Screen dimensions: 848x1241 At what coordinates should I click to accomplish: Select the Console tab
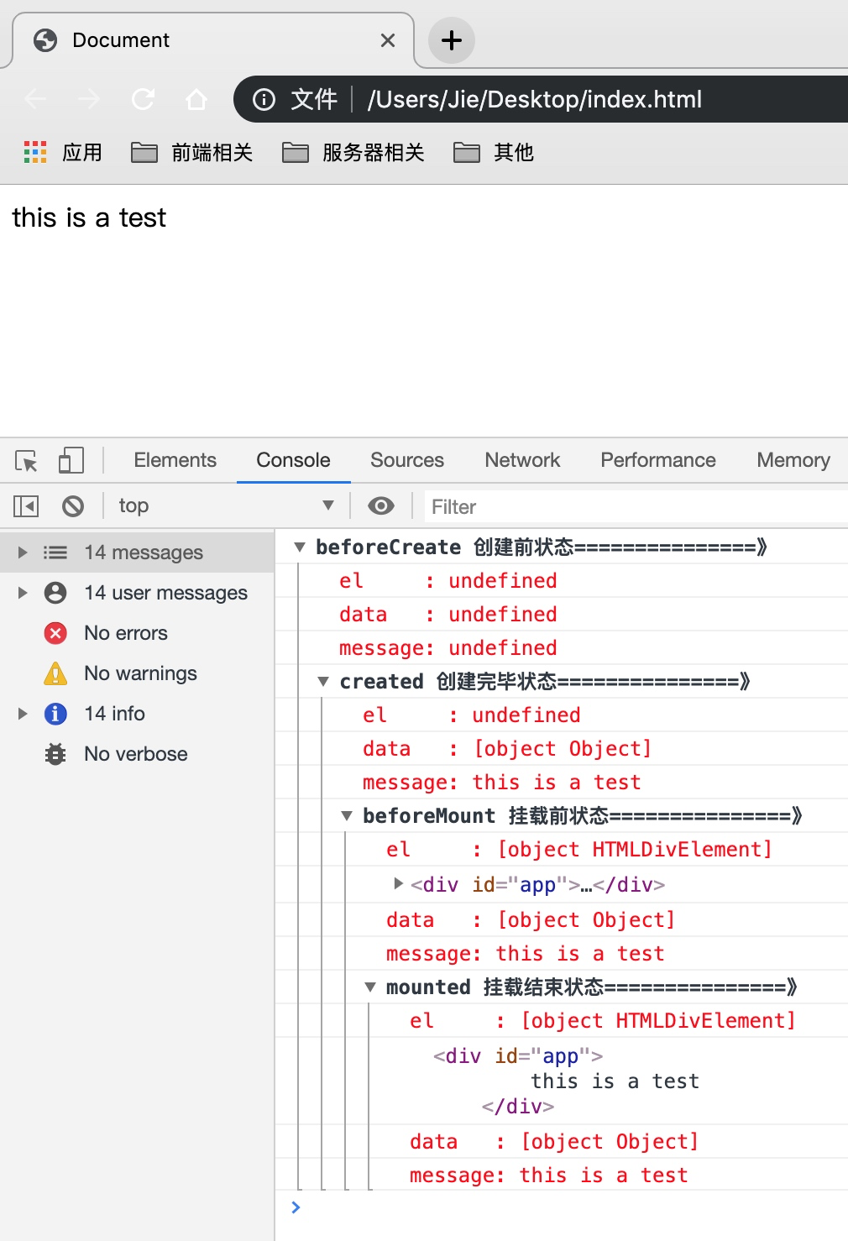pyautogui.click(x=293, y=460)
